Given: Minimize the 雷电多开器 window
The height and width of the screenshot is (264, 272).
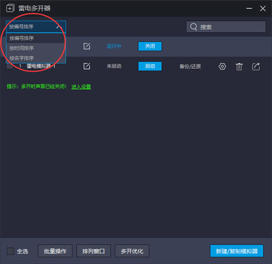Looking at the screenshot, I should pyautogui.click(x=249, y=8).
